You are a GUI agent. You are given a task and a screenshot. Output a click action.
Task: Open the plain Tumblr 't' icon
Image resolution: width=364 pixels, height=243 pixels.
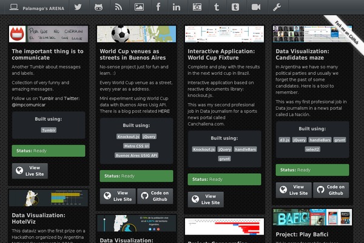pos(217,7)
